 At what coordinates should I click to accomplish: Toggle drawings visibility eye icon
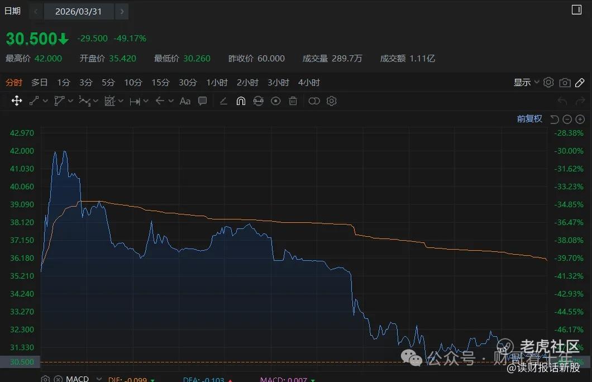pyautogui.click(x=275, y=101)
